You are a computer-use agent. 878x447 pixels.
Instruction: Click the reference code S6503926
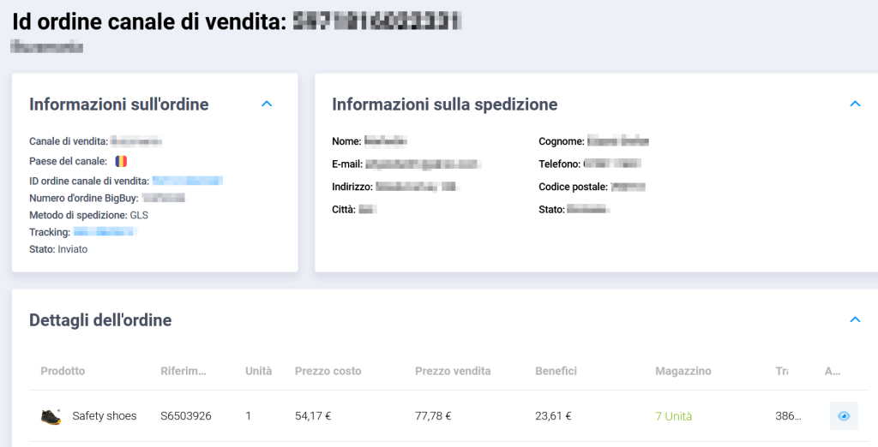[185, 416]
